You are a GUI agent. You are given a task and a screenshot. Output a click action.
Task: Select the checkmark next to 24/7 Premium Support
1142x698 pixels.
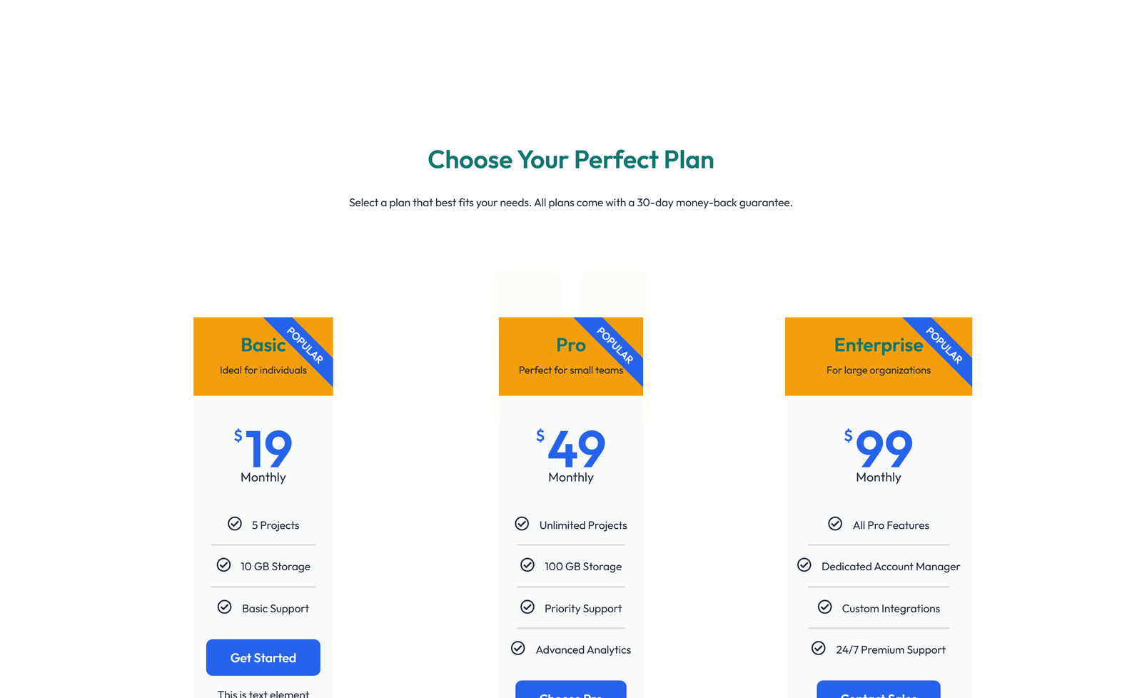pyautogui.click(x=817, y=649)
